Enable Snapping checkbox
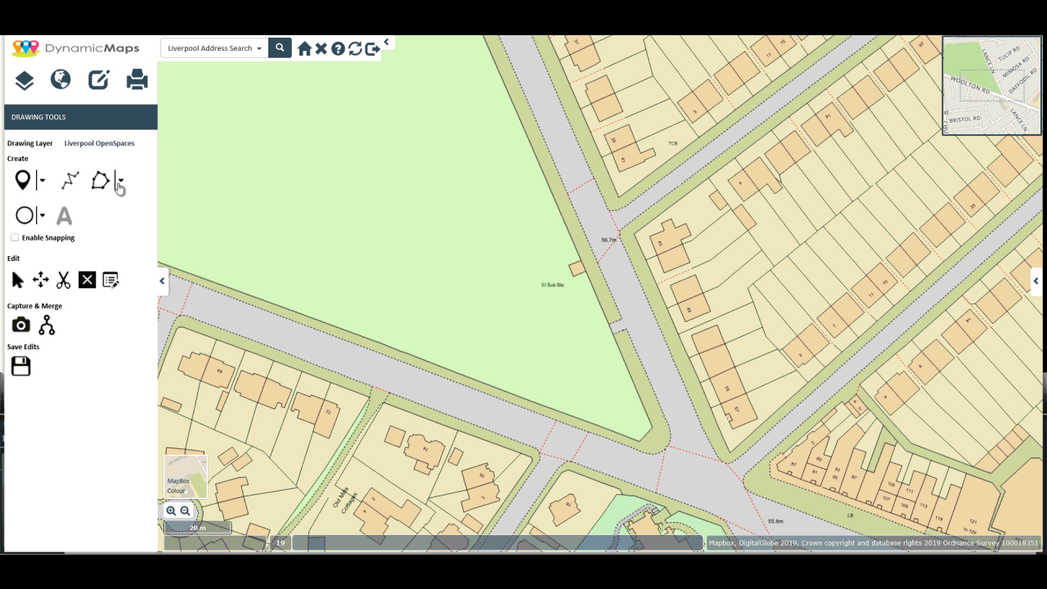The image size is (1047, 589). click(x=15, y=237)
